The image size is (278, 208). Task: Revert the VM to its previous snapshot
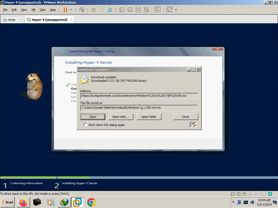102,10
